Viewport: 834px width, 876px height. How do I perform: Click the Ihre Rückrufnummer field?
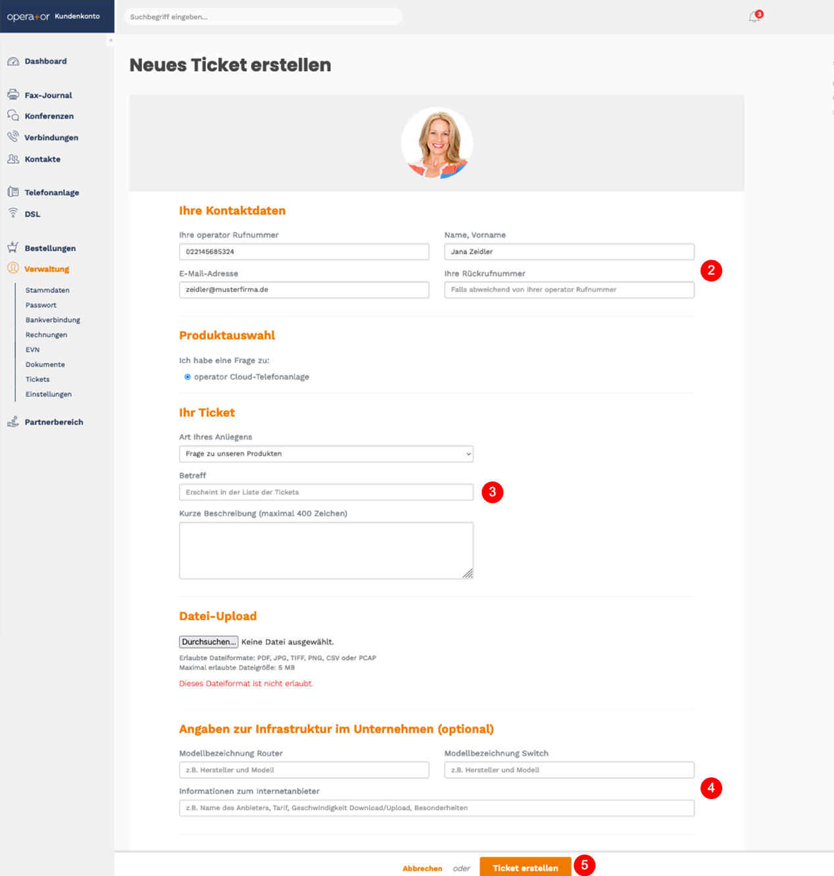tap(569, 290)
